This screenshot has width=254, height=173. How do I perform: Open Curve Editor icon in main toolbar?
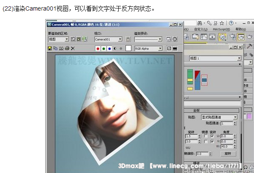click(204, 37)
